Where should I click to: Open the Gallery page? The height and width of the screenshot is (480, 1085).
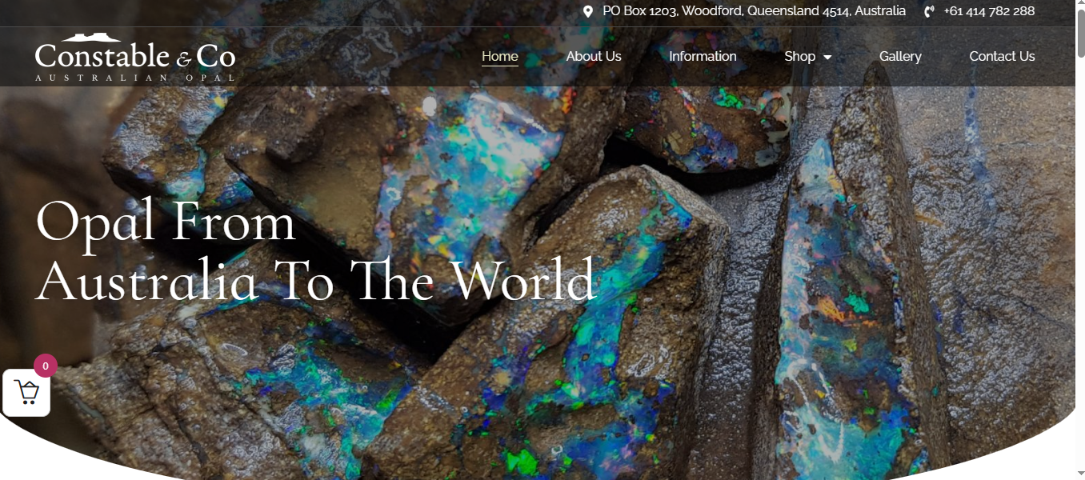tap(900, 56)
